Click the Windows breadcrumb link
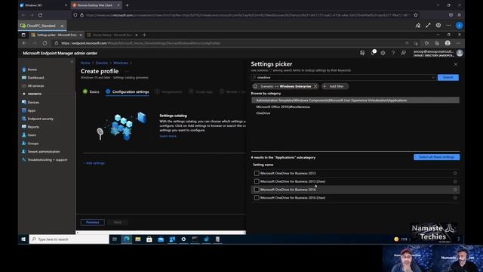The height and width of the screenshot is (272, 483). (x=121, y=63)
